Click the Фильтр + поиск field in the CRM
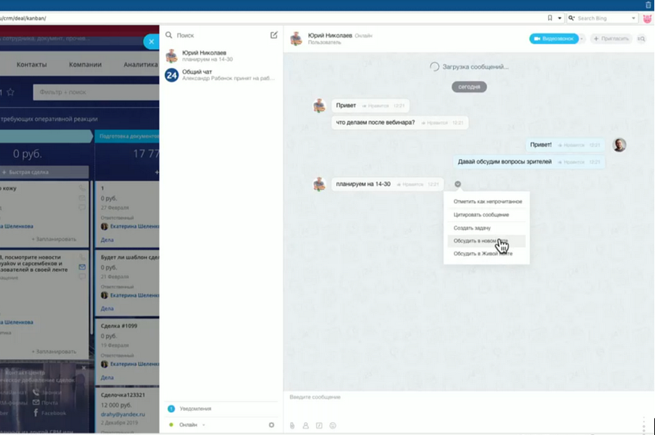 point(96,92)
